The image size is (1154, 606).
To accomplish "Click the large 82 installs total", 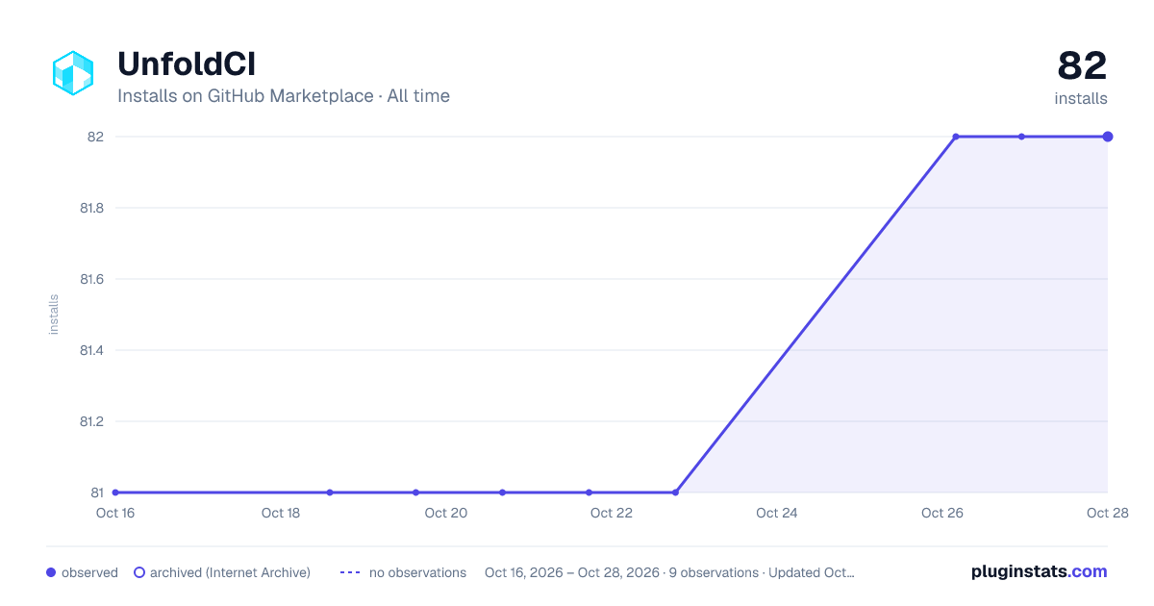I will point(1083,65).
